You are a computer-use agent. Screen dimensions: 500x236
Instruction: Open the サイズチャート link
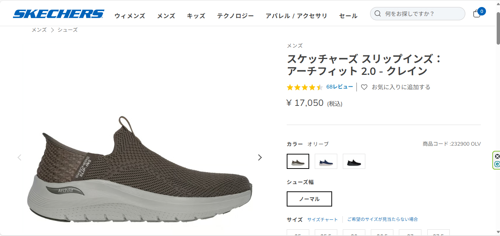[322, 219]
